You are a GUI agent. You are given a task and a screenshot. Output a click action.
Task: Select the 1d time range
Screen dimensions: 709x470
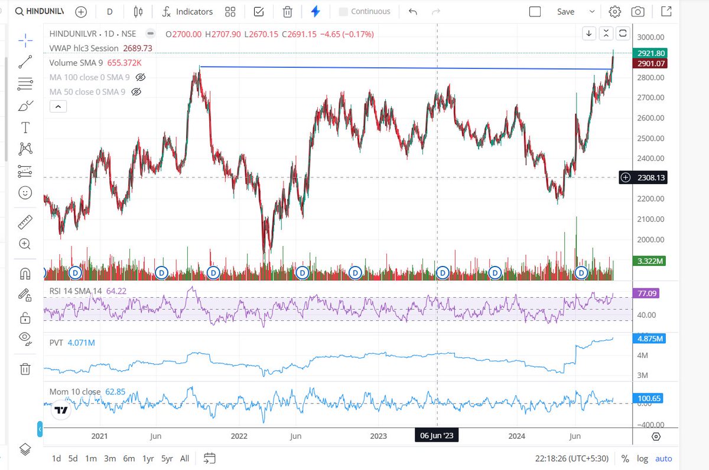click(x=56, y=459)
